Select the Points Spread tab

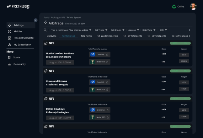tap(68, 36)
